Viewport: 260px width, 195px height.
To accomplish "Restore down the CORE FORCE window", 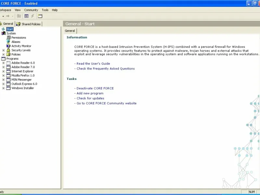I will 255,3.
